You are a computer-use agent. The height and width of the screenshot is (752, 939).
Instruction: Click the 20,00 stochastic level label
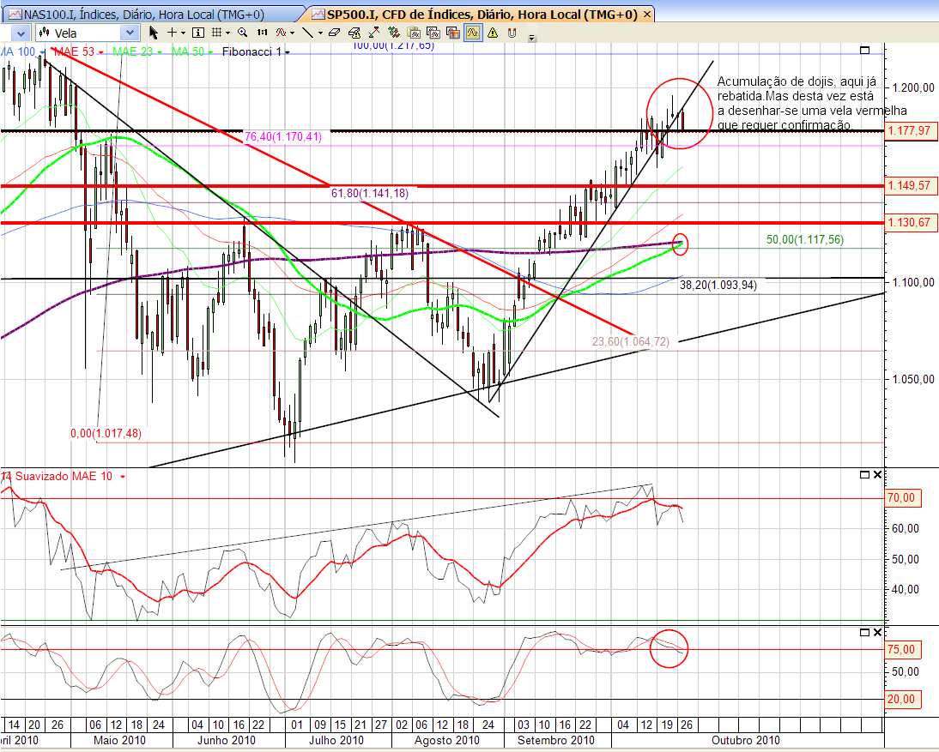tap(902, 700)
